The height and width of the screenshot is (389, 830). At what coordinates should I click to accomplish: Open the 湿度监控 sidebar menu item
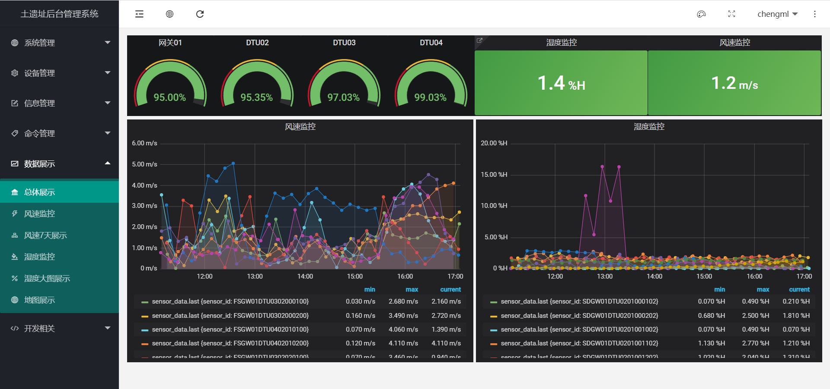coord(59,257)
